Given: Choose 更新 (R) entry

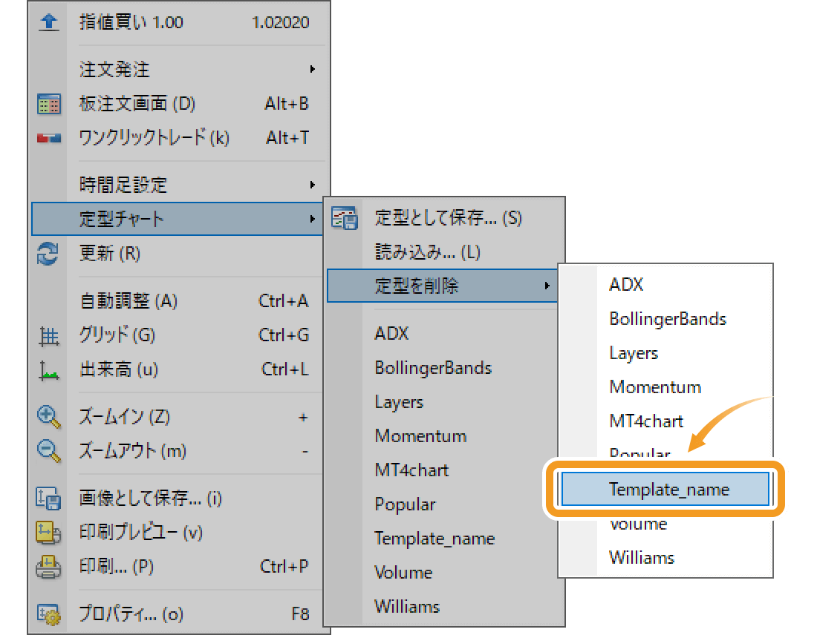Looking at the screenshot, I should pyautogui.click(x=178, y=254).
